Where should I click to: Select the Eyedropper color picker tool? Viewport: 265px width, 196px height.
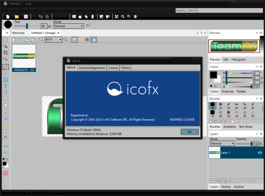point(5,119)
